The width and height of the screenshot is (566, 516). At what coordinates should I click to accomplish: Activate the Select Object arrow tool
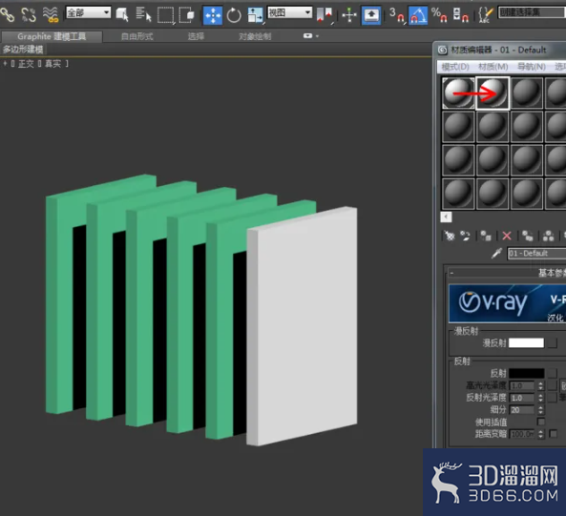pyautogui.click(x=122, y=15)
